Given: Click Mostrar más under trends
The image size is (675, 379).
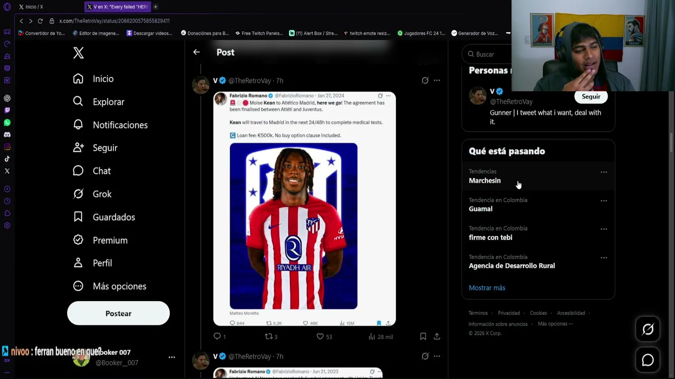Looking at the screenshot, I should [x=487, y=288].
